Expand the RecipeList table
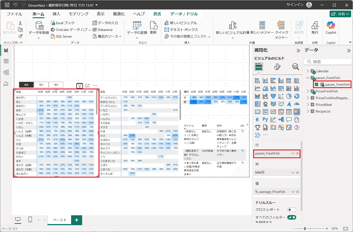 coord(308,111)
